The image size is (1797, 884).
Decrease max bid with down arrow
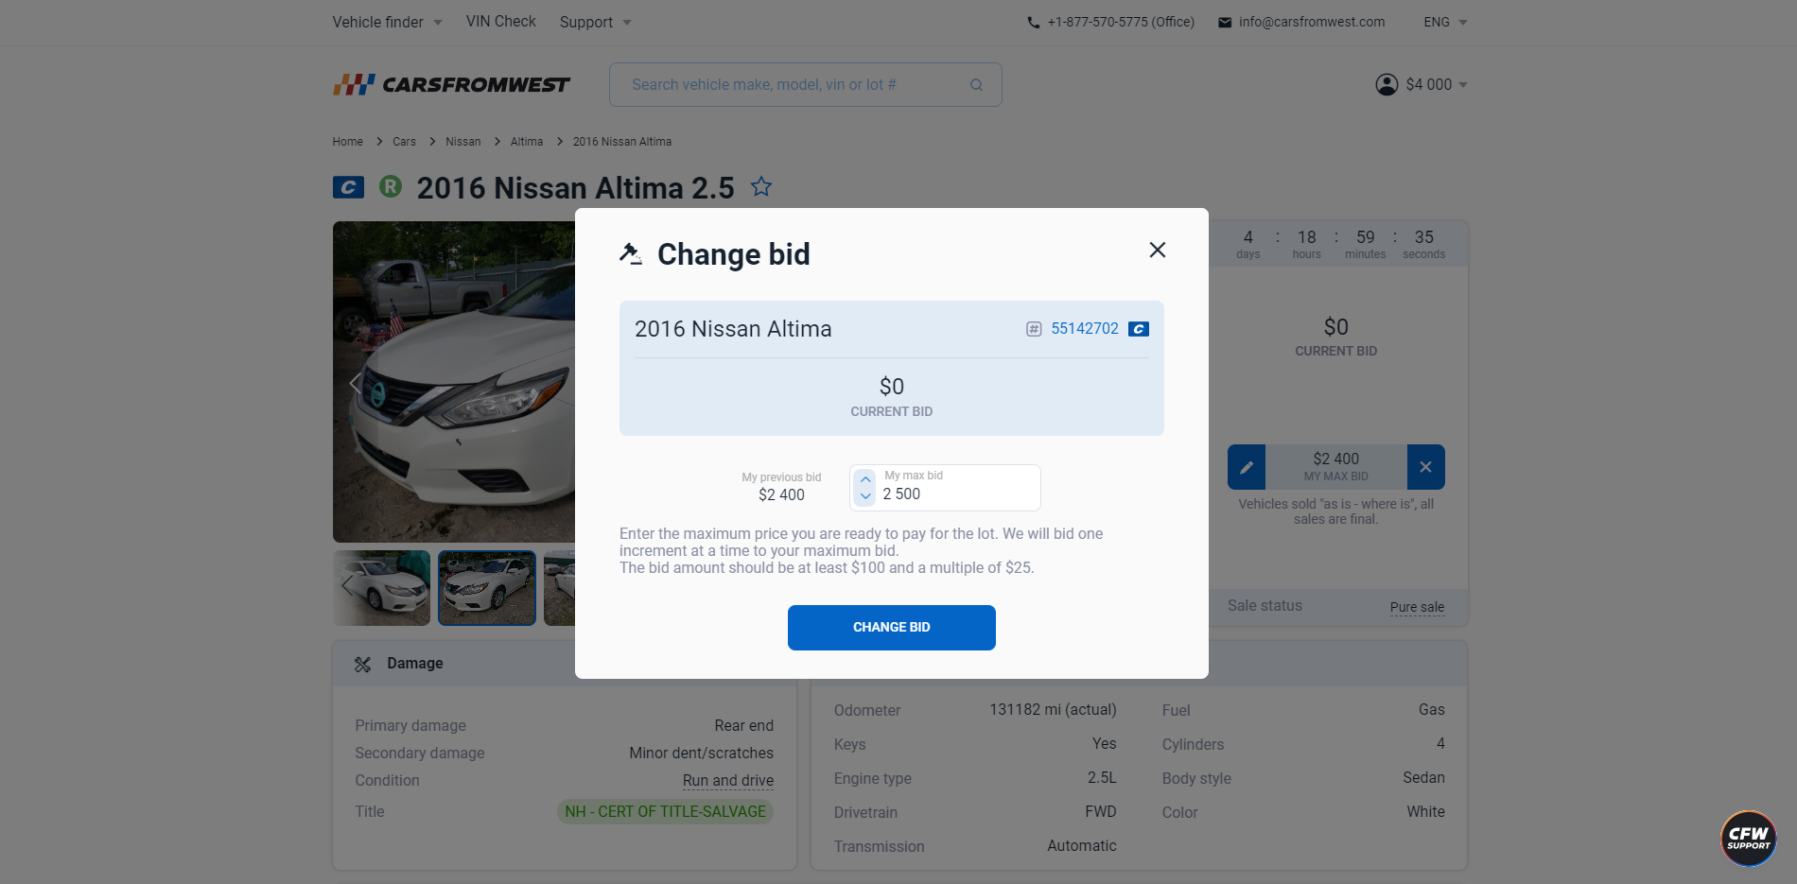pyautogui.click(x=865, y=495)
